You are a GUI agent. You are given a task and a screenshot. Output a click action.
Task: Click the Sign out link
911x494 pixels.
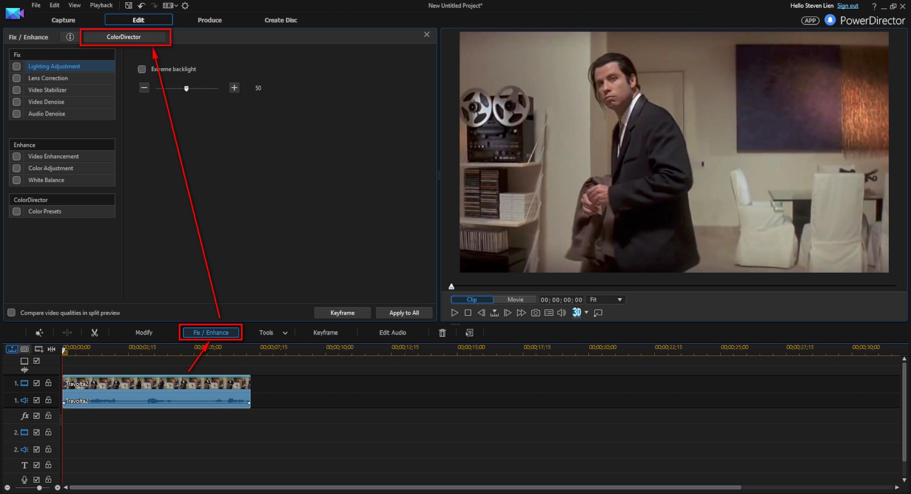[848, 6]
